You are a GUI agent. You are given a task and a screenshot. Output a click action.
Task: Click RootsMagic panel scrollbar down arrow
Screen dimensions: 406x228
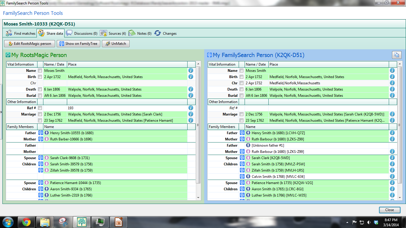click(198, 197)
